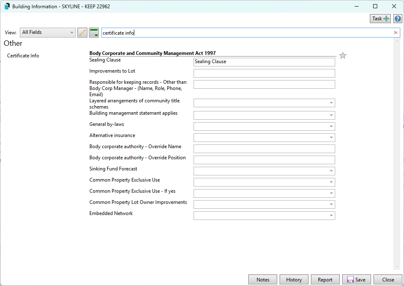Expand Common Property Exclusive Use dropdown
Image resolution: width=404 pixels, height=286 pixels.
coord(264,182)
